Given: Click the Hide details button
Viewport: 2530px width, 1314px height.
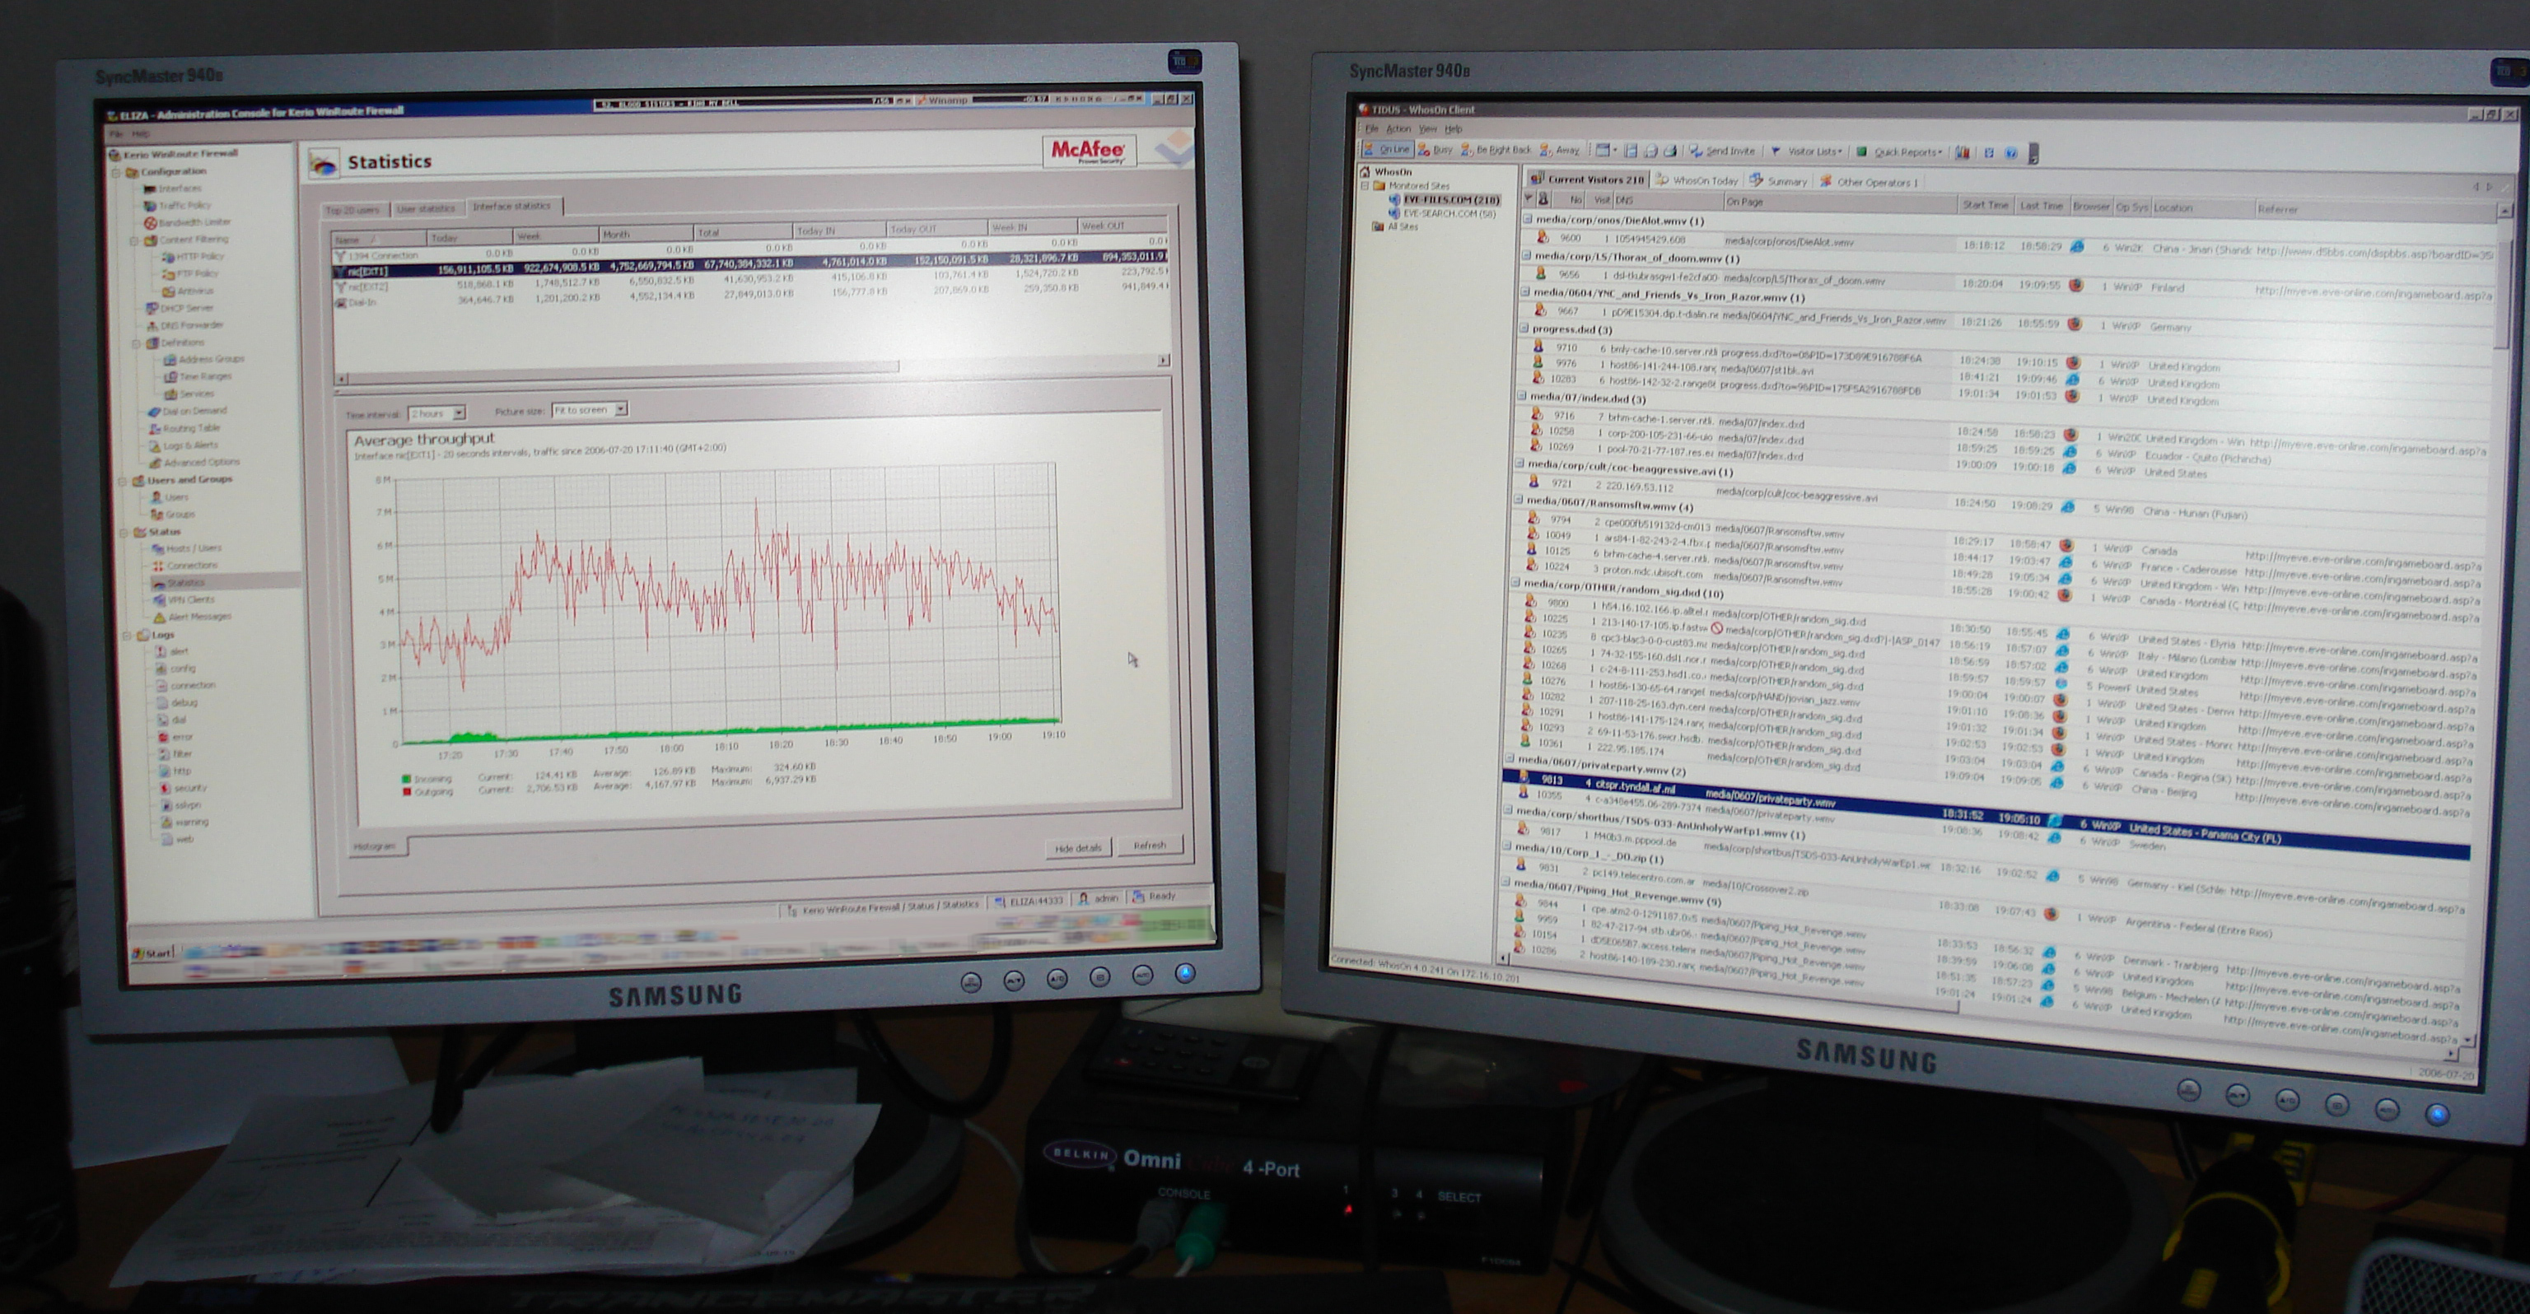Looking at the screenshot, I should (1077, 847).
